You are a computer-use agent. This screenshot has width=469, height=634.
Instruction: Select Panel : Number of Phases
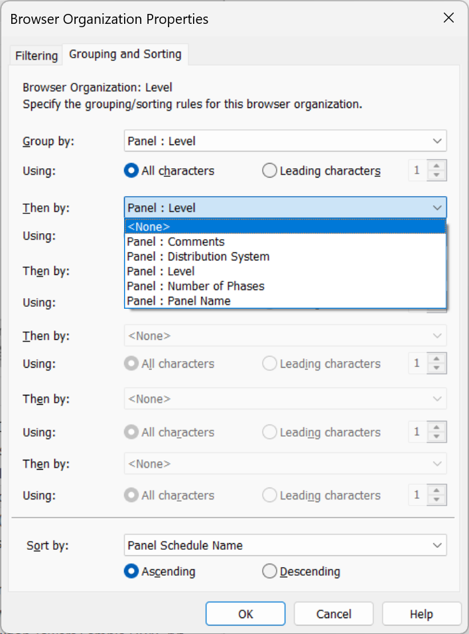[195, 286]
